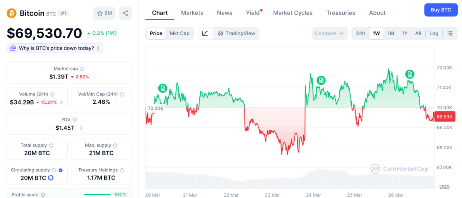Switch to Market Cycles tab

click(293, 13)
